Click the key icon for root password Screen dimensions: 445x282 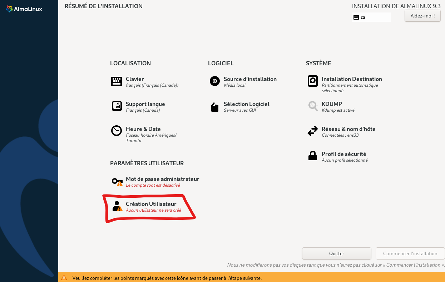[x=117, y=181]
